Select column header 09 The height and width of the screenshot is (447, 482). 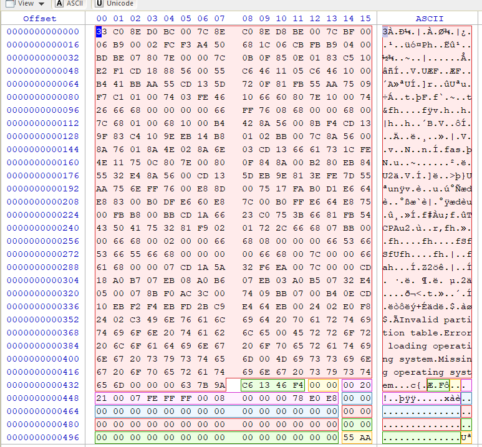tap(264, 19)
